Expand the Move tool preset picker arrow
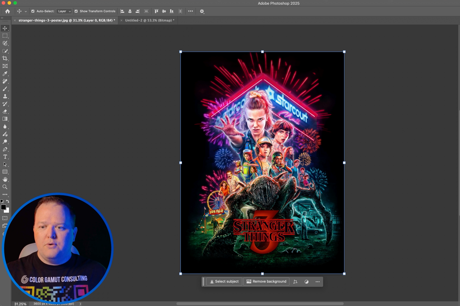Image resolution: width=460 pixels, height=306 pixels. point(26,11)
